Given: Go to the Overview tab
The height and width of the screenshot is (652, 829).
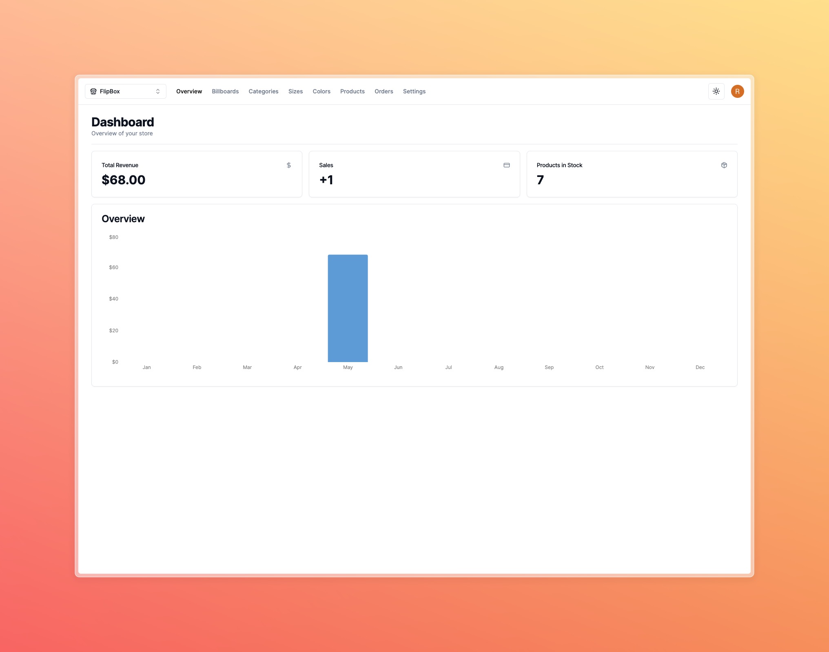Looking at the screenshot, I should pyautogui.click(x=189, y=91).
